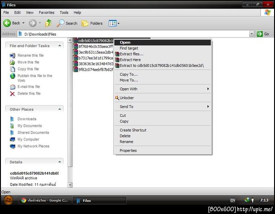
Task: Click the My Documents icon
Action: [x=12, y=126]
